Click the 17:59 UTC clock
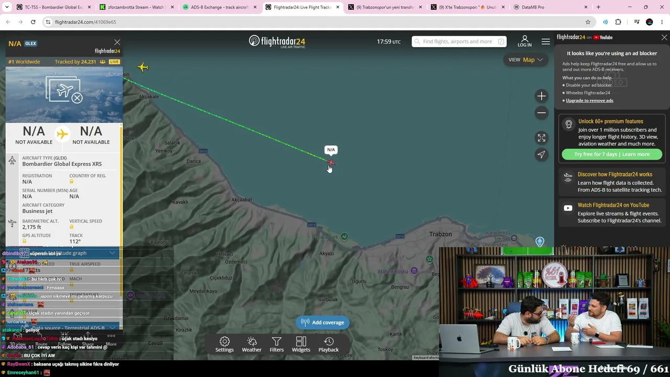 [389, 41]
